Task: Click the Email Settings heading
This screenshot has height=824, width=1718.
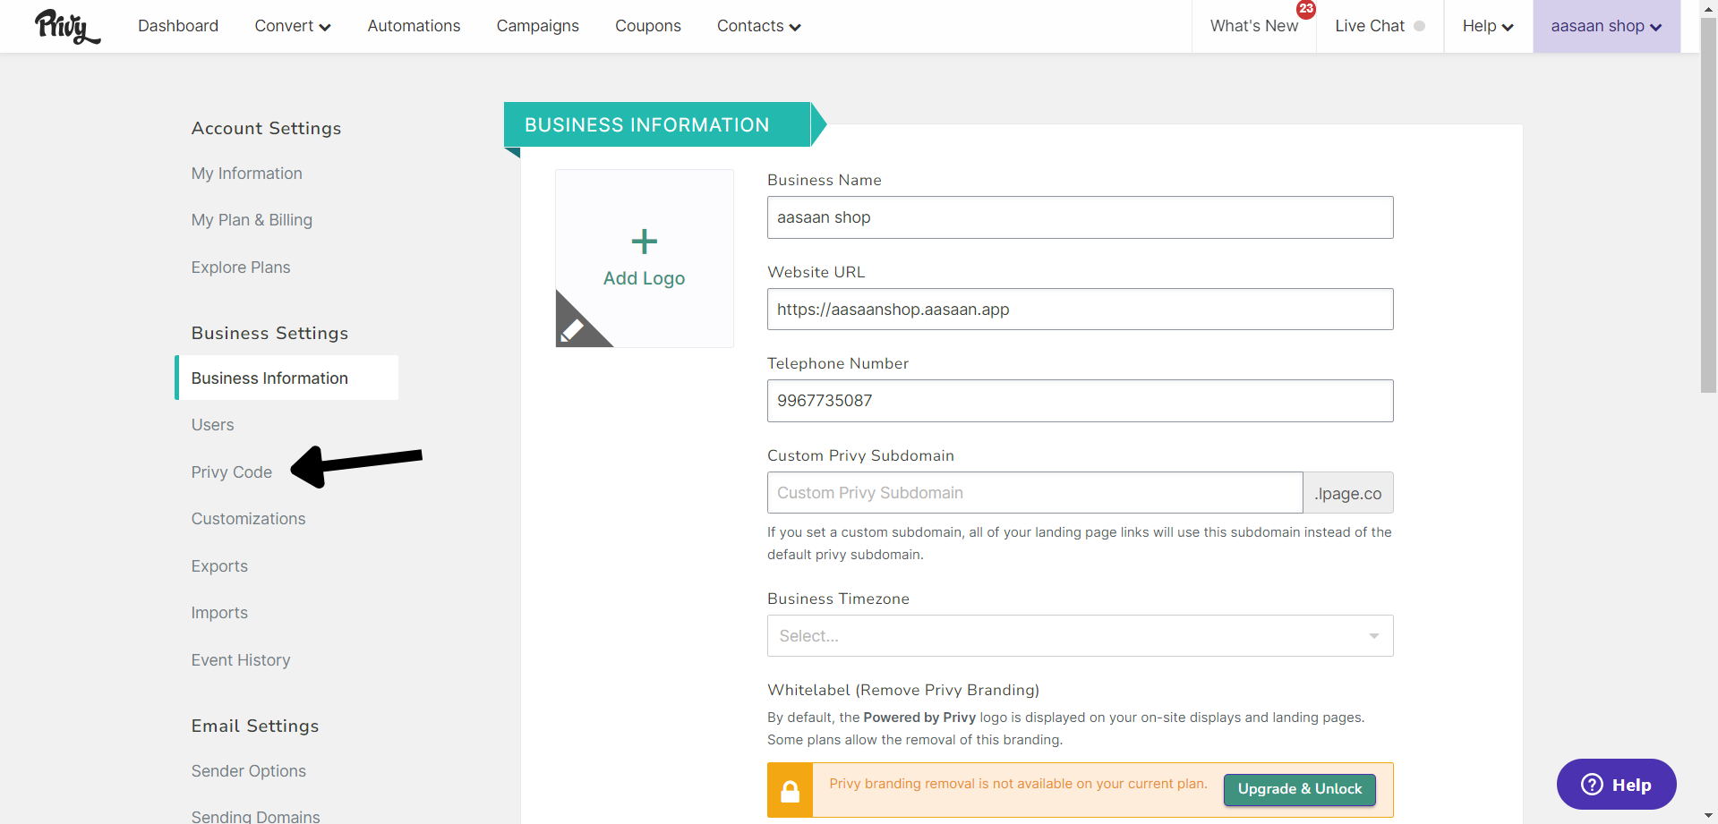Action: click(x=255, y=726)
